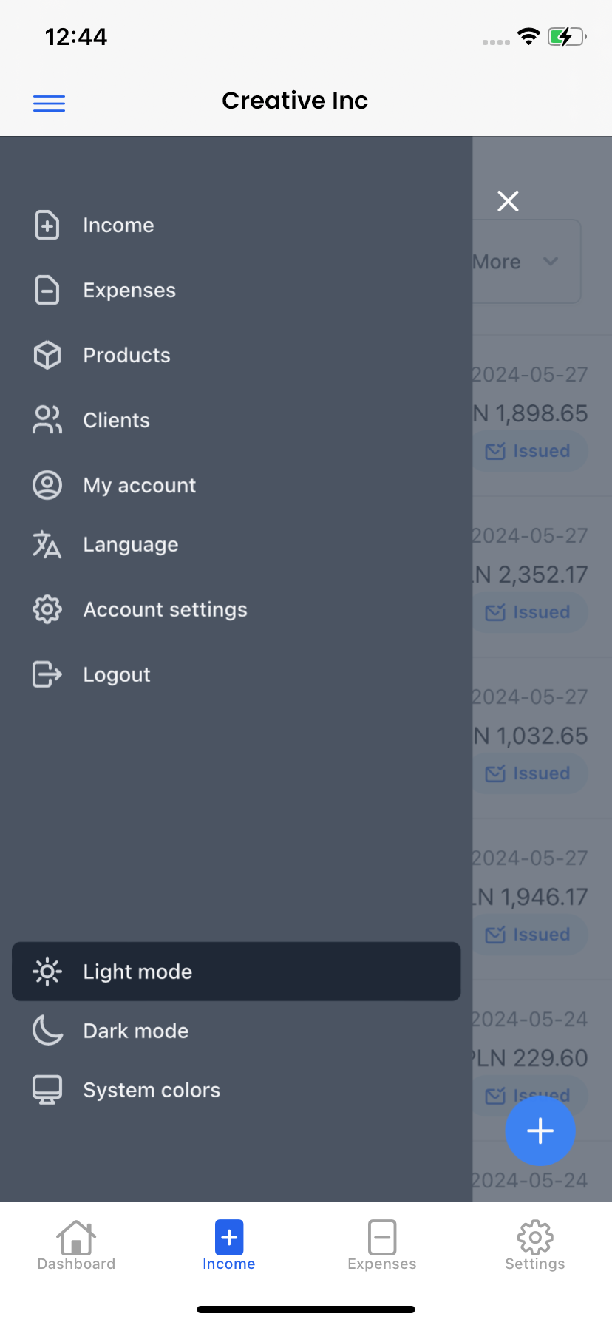Switch to the Dashboard tab

coord(76,1245)
